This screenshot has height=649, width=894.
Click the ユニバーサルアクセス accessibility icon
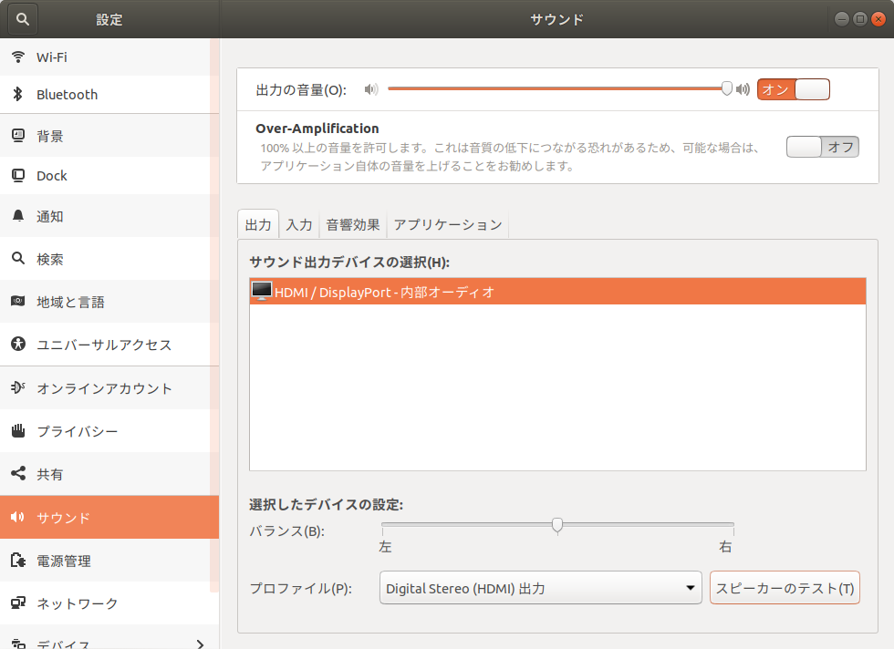pyautogui.click(x=18, y=345)
